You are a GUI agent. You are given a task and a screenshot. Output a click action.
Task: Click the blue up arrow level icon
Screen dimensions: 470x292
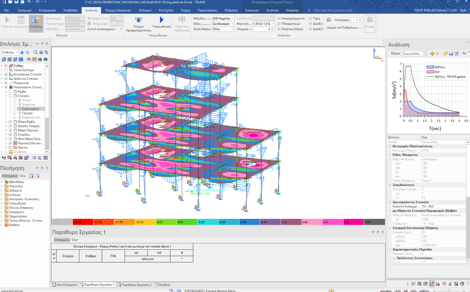coord(22,52)
